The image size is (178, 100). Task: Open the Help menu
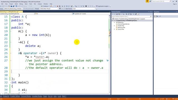(51, 4)
